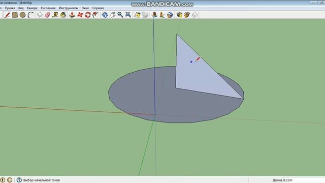Click the Photo Textures icon

pyautogui.click(x=162, y=15)
